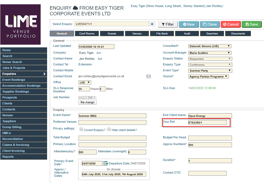This screenshot has width=264, height=183.
Task: Click the Clone button
Action: click(210, 24)
